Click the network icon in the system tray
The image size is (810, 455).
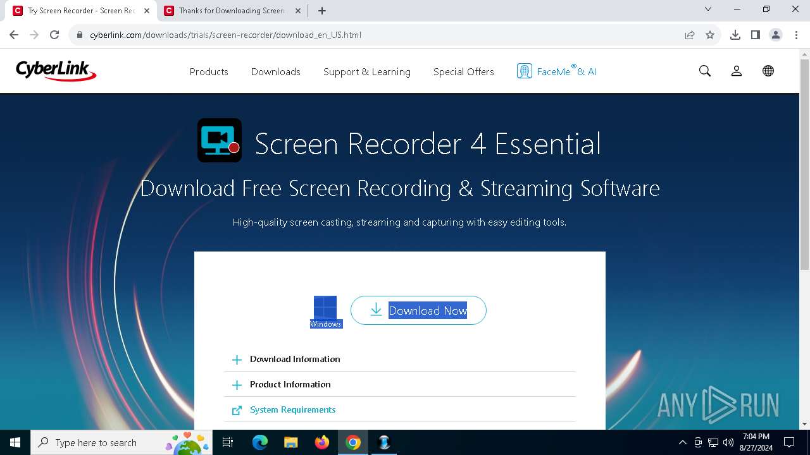[713, 442]
